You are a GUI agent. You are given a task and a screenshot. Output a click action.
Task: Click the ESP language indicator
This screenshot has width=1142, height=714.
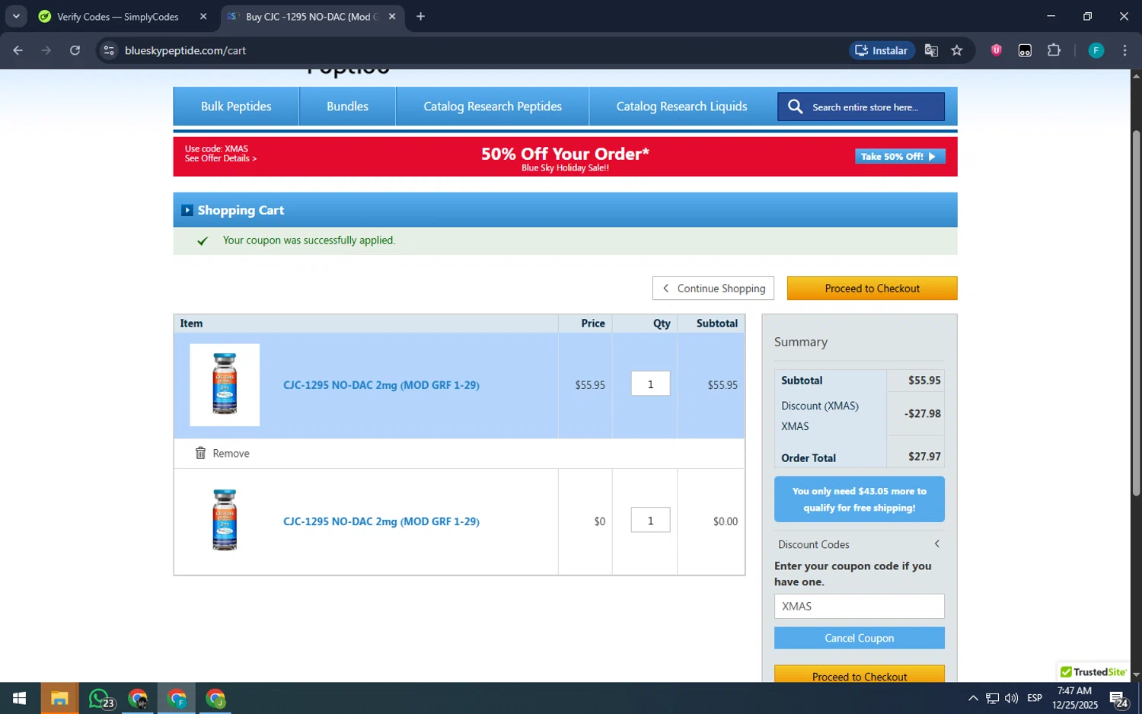click(1034, 698)
